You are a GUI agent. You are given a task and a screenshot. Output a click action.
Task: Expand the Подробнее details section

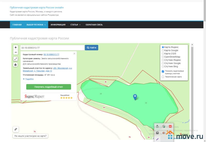point(28,79)
